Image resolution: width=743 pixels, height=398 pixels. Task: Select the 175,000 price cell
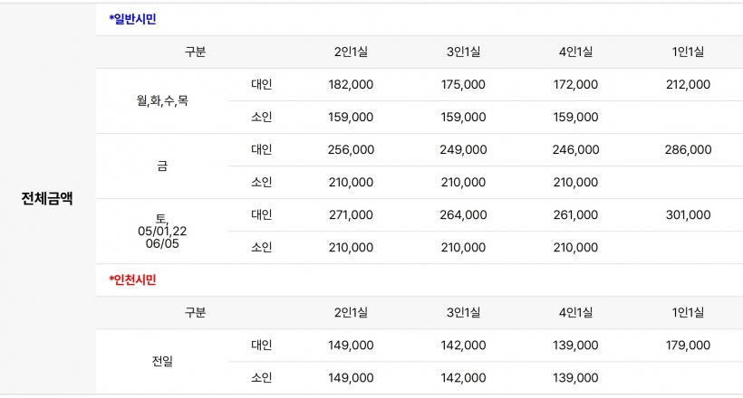coord(463,84)
